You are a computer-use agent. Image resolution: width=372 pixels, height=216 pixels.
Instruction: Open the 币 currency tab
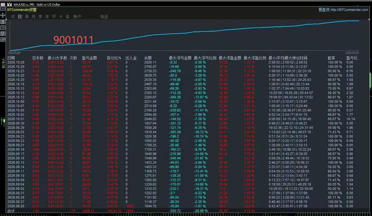(54, 16)
